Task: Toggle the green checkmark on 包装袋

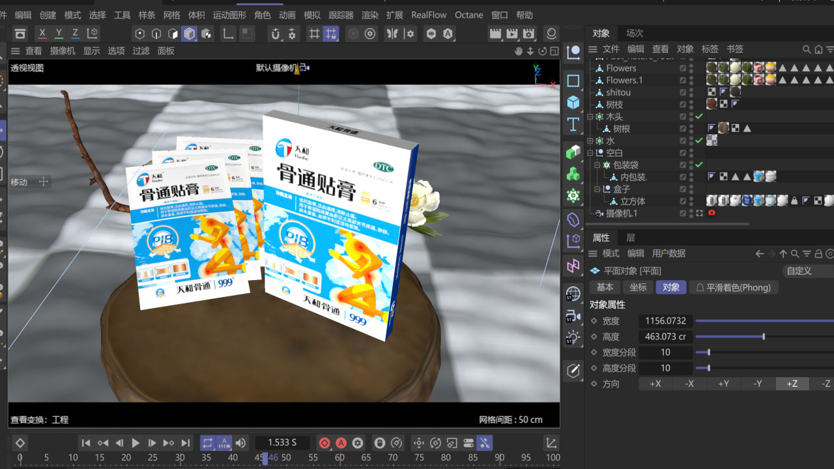Action: 698,165
